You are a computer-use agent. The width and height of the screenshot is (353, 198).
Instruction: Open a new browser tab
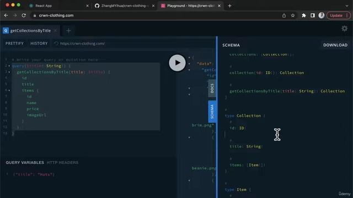[229, 6]
